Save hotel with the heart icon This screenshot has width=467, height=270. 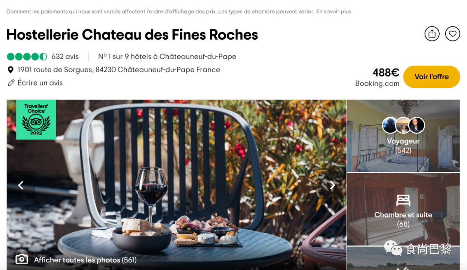(x=452, y=34)
